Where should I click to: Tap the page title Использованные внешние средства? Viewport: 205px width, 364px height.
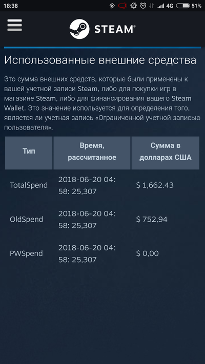(x=100, y=60)
